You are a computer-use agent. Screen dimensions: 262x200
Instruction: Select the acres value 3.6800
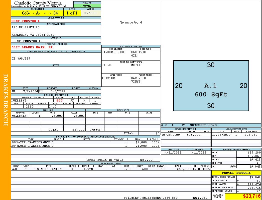coord(91,13)
